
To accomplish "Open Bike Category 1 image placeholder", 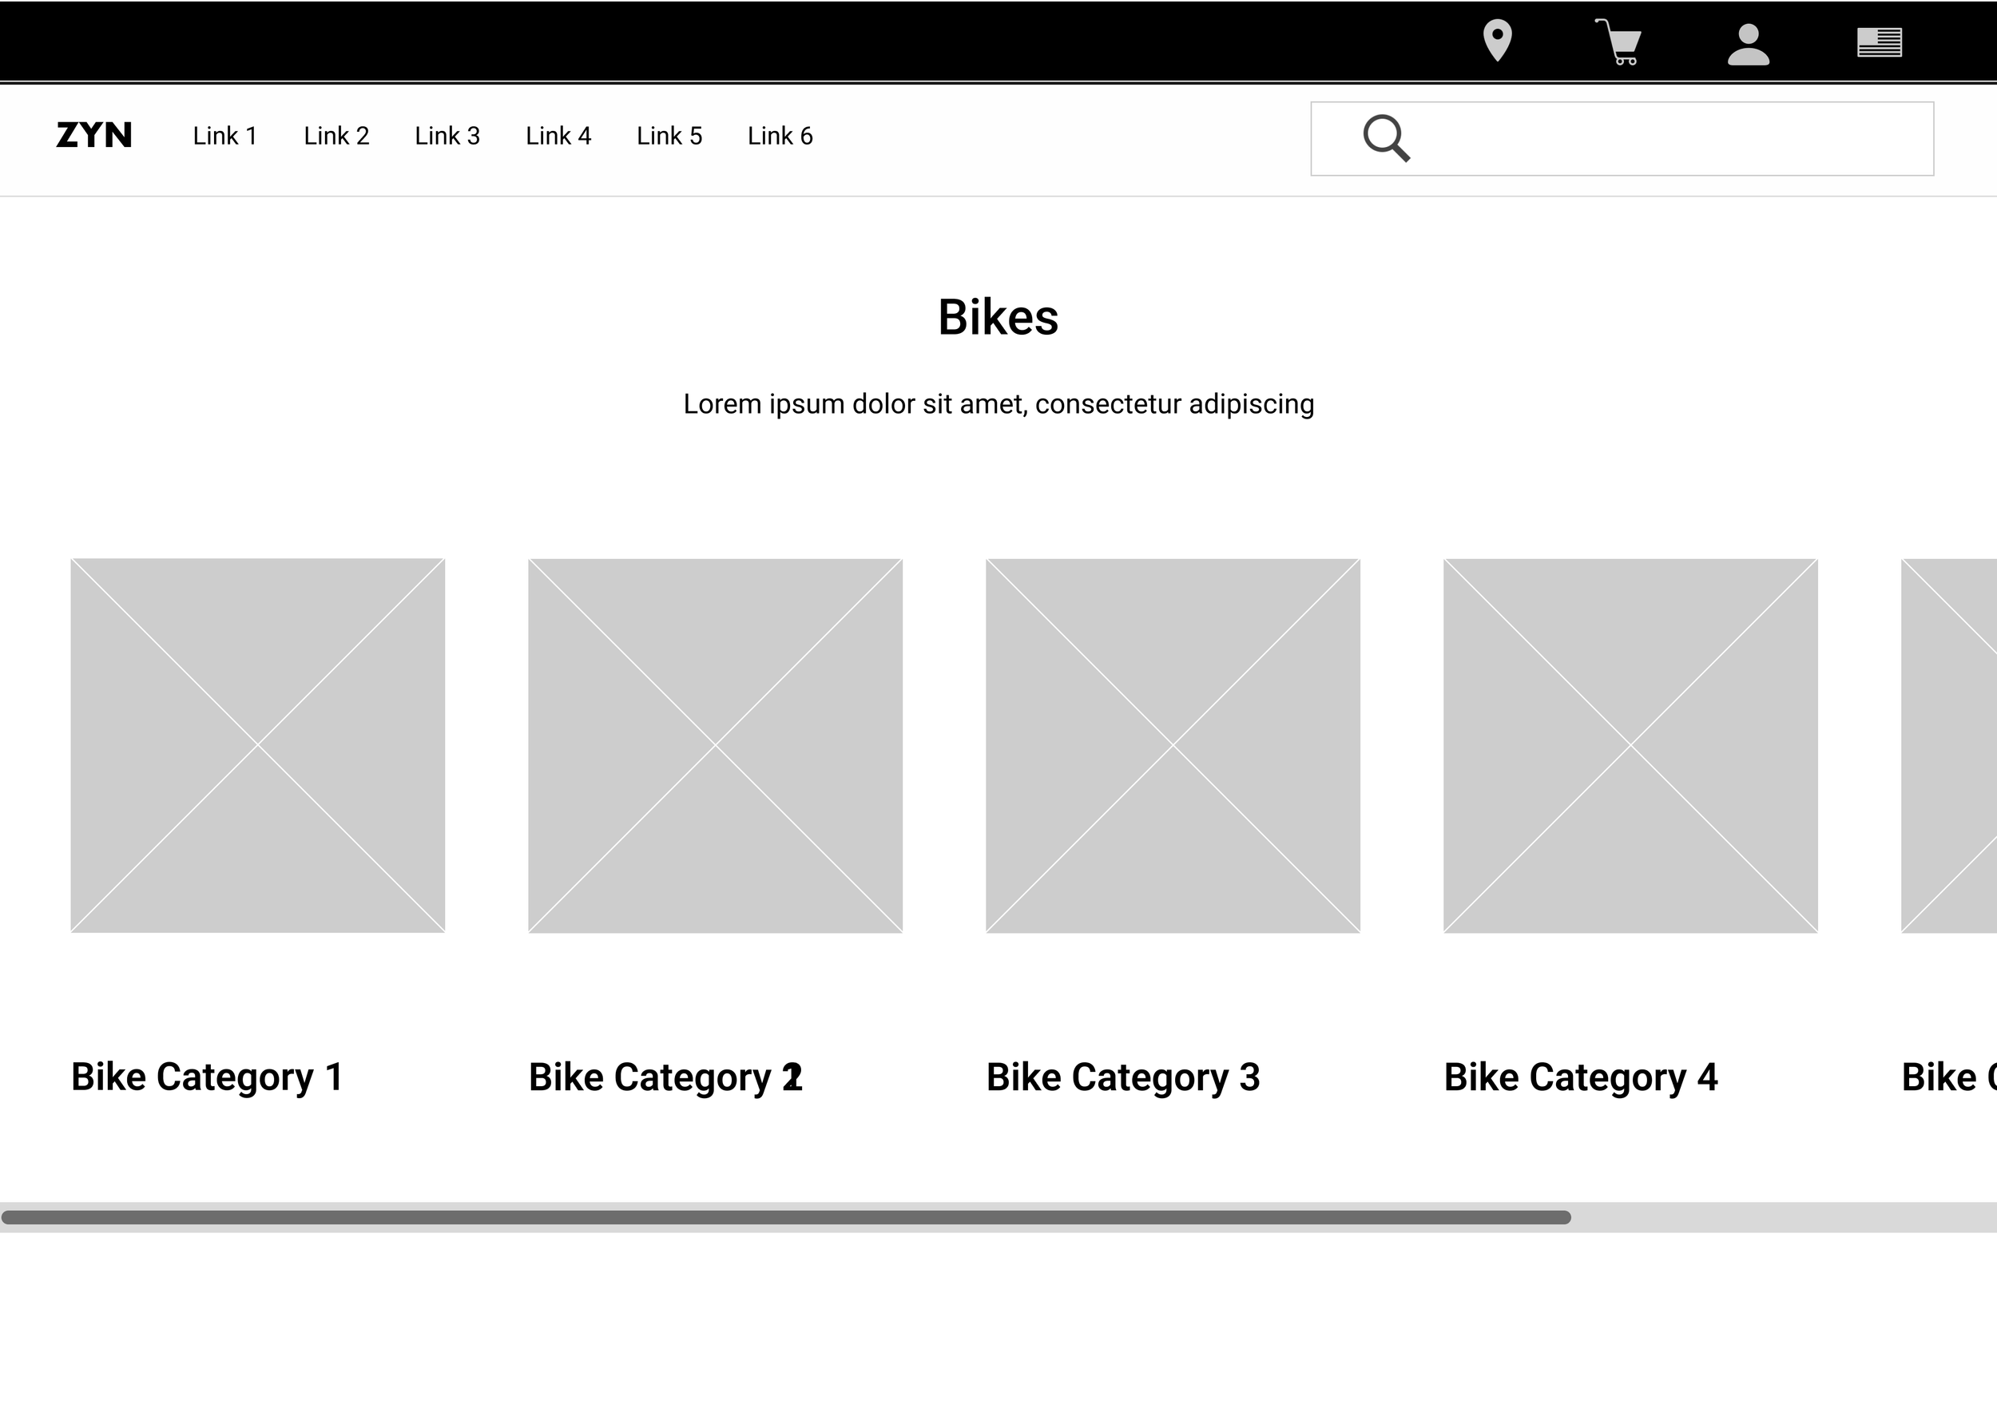I will [x=258, y=745].
